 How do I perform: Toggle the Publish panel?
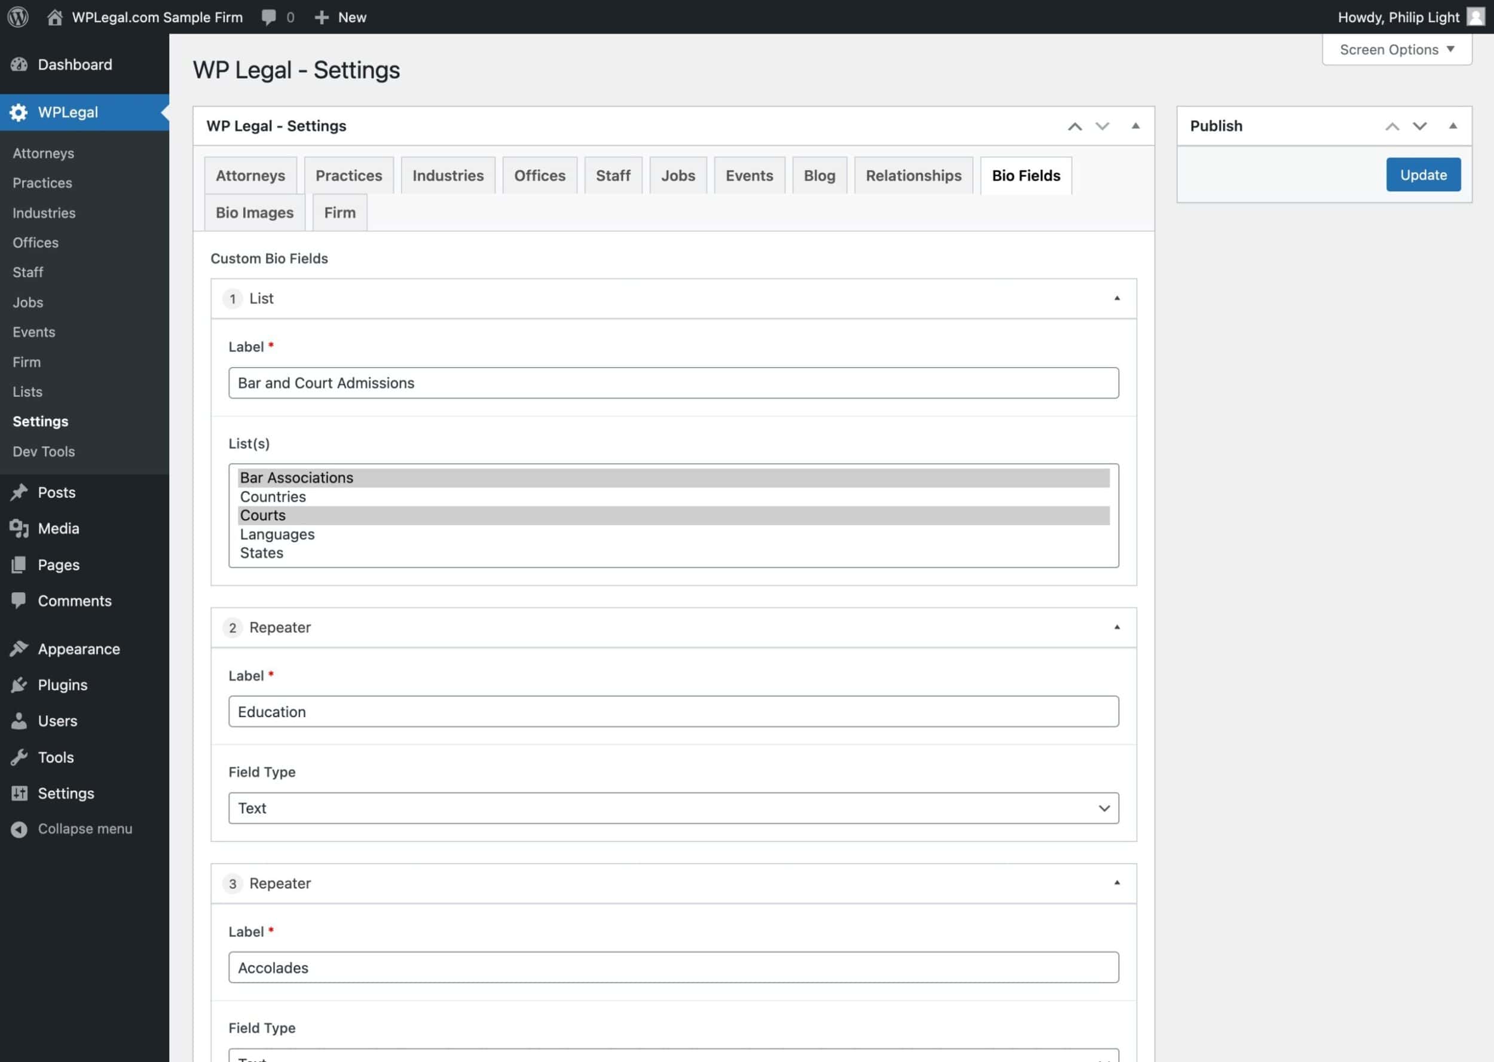click(1453, 126)
